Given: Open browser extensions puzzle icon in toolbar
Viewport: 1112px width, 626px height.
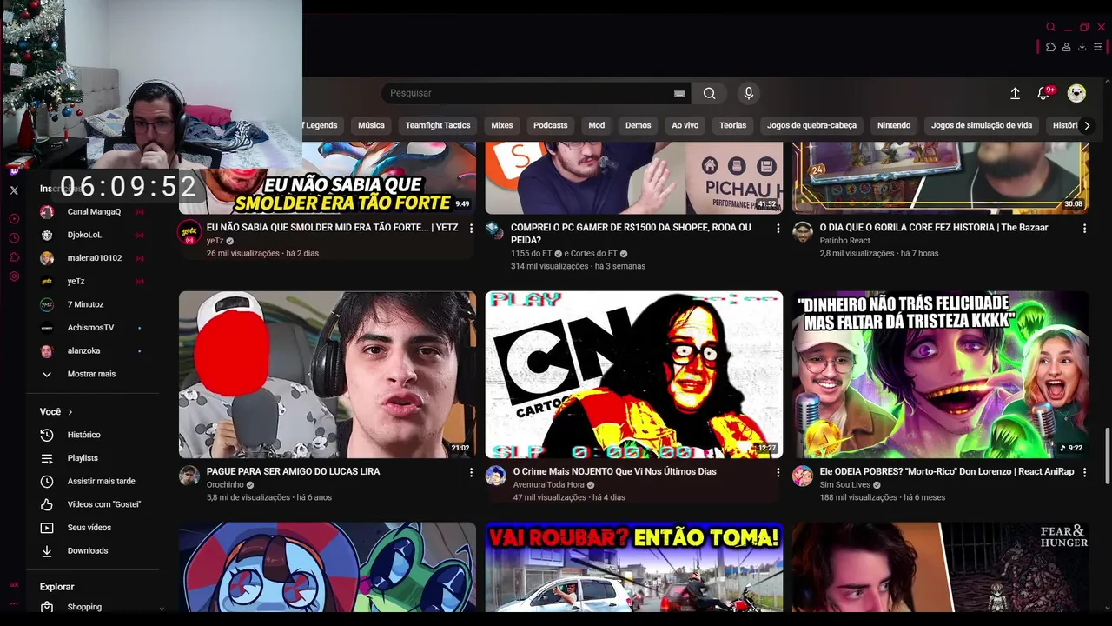Looking at the screenshot, I should [1050, 47].
